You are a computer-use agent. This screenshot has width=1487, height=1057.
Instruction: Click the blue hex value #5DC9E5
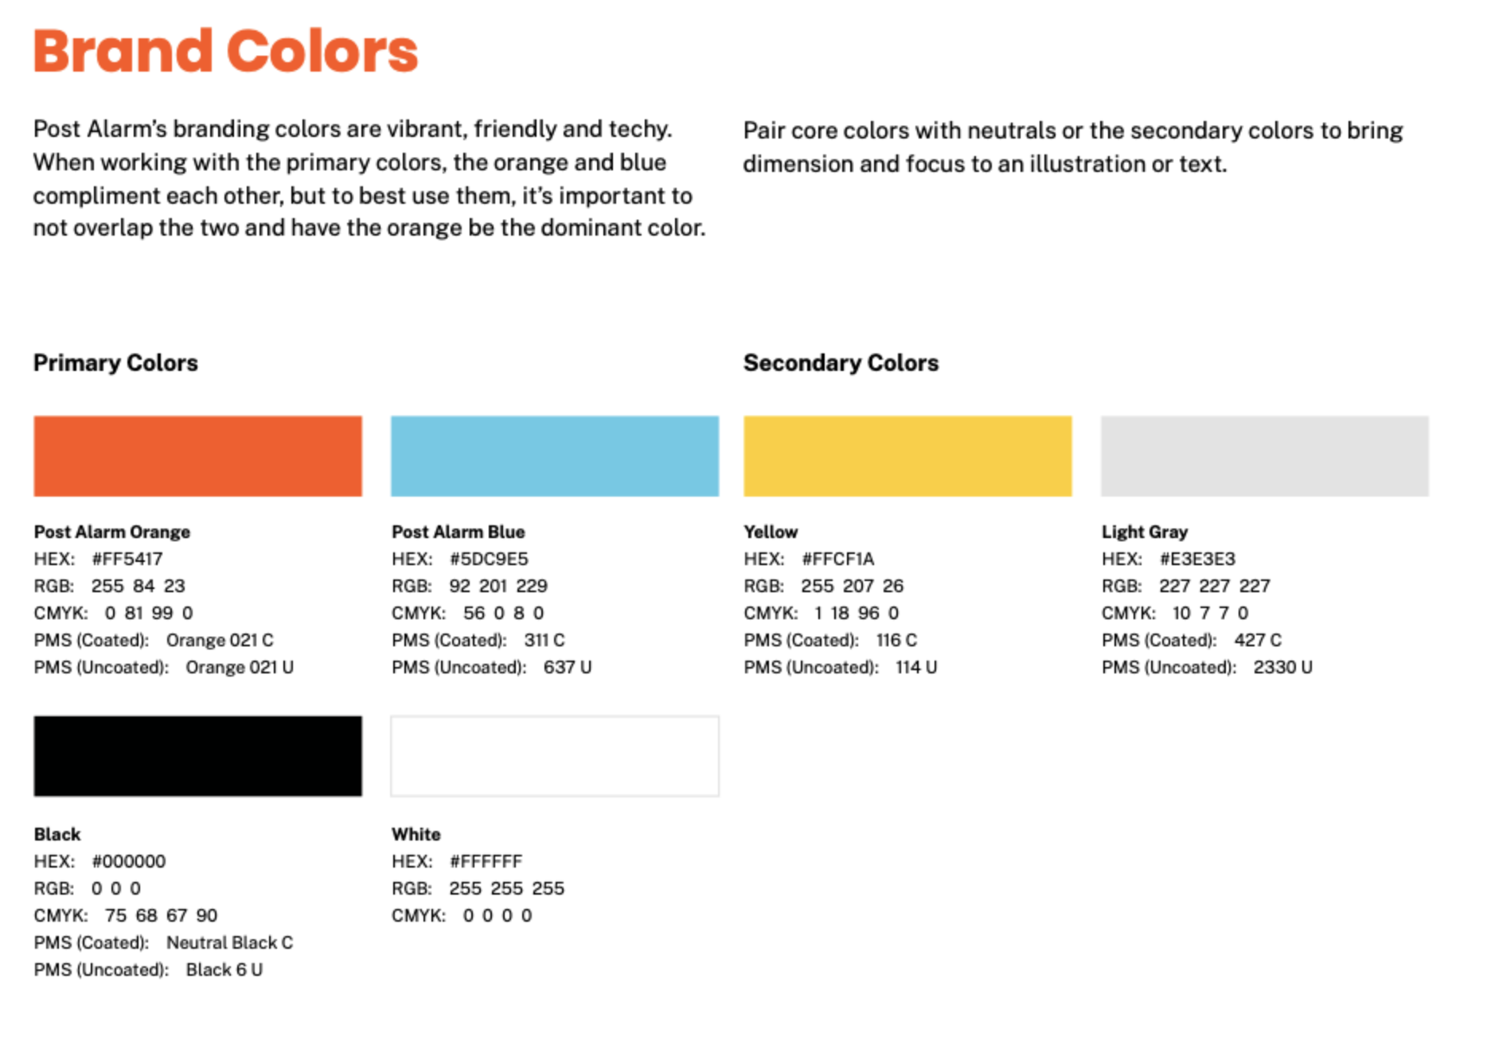pyautogui.click(x=489, y=559)
